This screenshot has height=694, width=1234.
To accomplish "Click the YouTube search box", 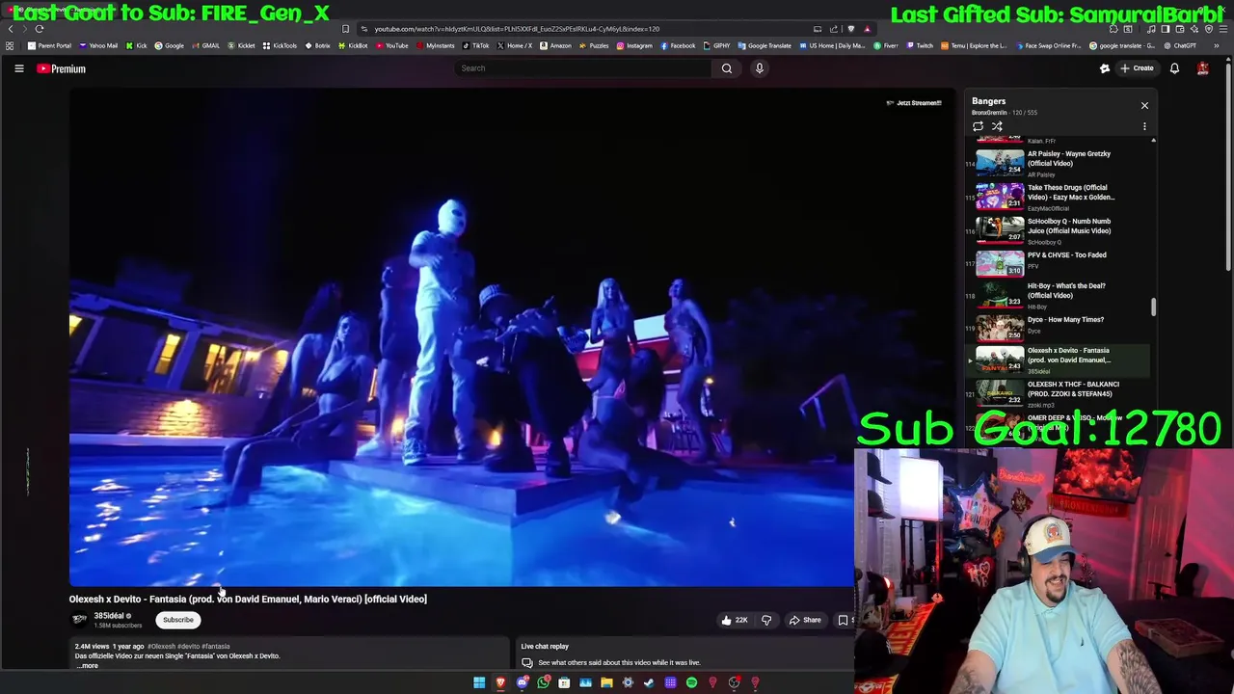I will pos(583,68).
